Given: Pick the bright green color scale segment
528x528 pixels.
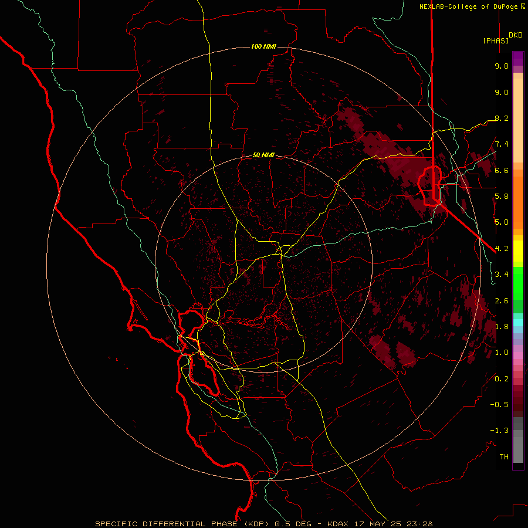Looking at the screenshot, I should 518,283.
